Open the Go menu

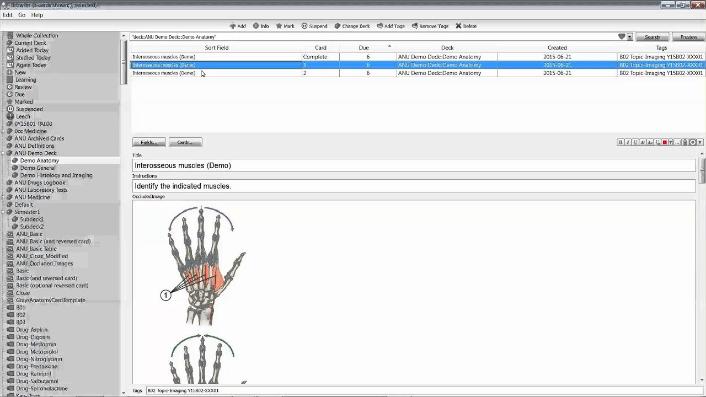22,15
